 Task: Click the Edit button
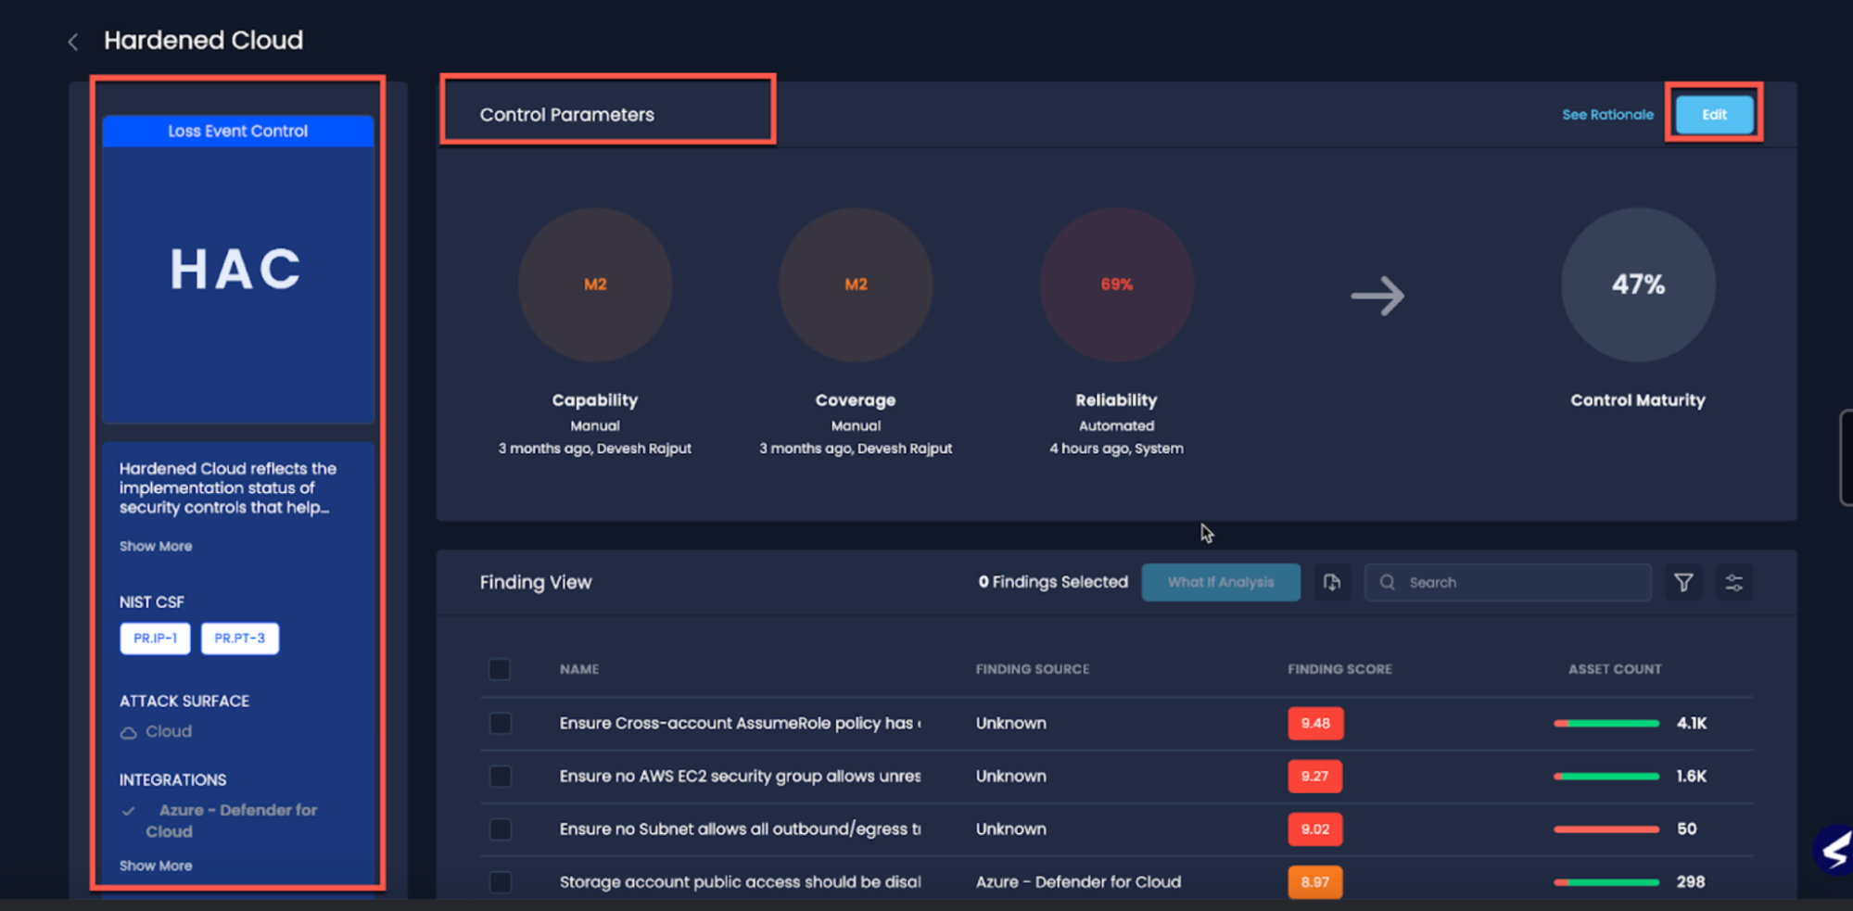pos(1714,115)
